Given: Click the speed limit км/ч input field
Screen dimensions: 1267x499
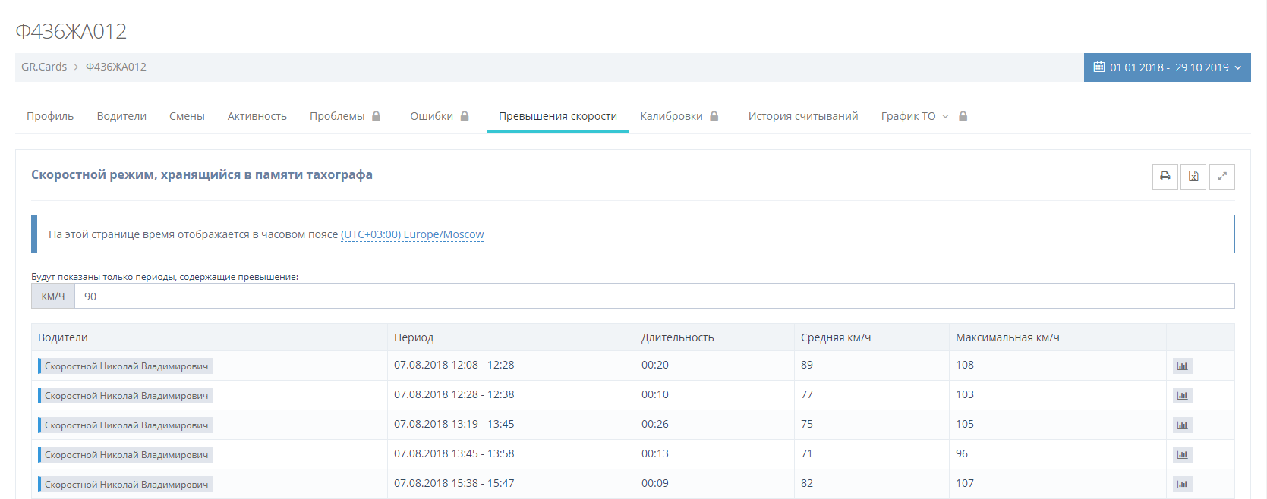Looking at the screenshot, I should coord(653,297).
